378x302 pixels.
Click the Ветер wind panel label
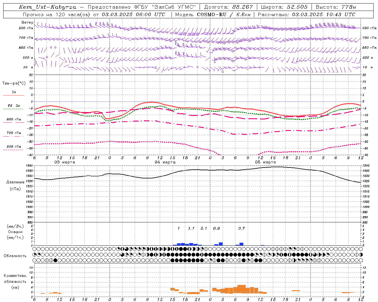(x=27, y=22)
